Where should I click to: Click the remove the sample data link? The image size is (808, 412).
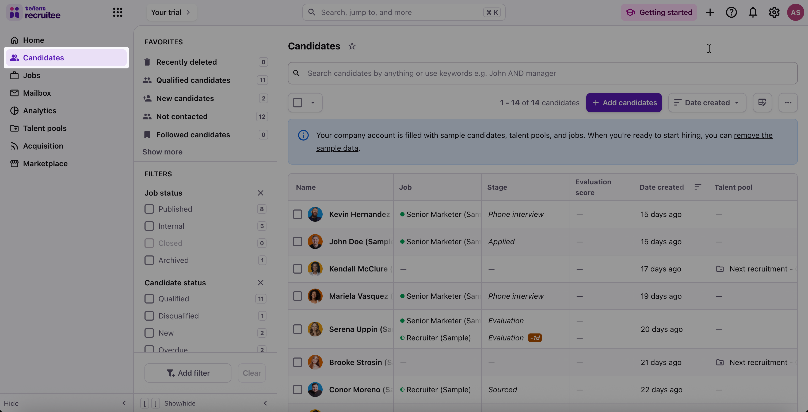pos(753,135)
